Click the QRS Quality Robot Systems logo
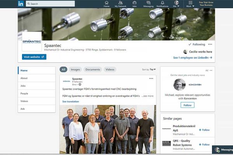This screenshot has width=233, height=155. click(167, 143)
